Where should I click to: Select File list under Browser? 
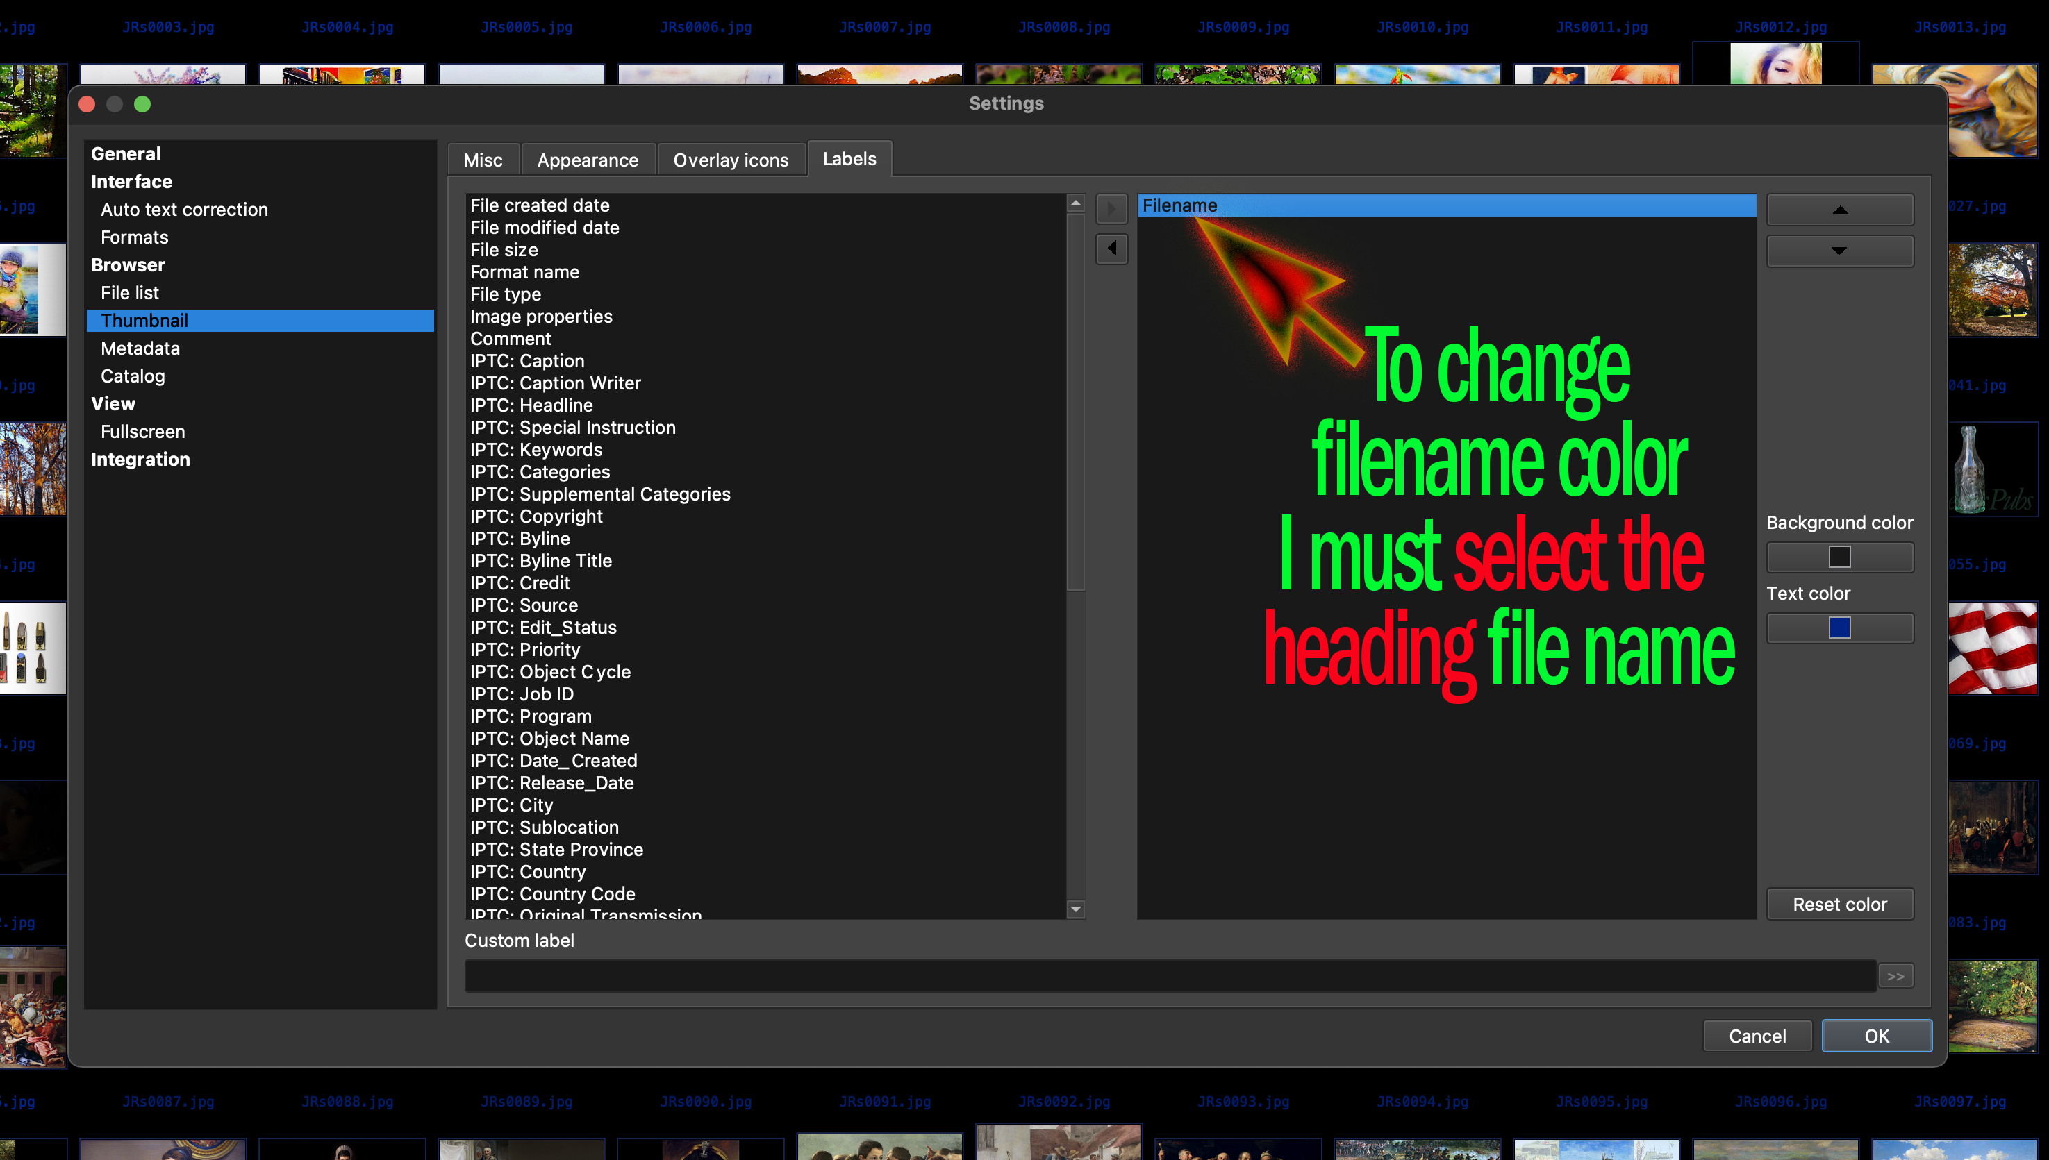130,292
